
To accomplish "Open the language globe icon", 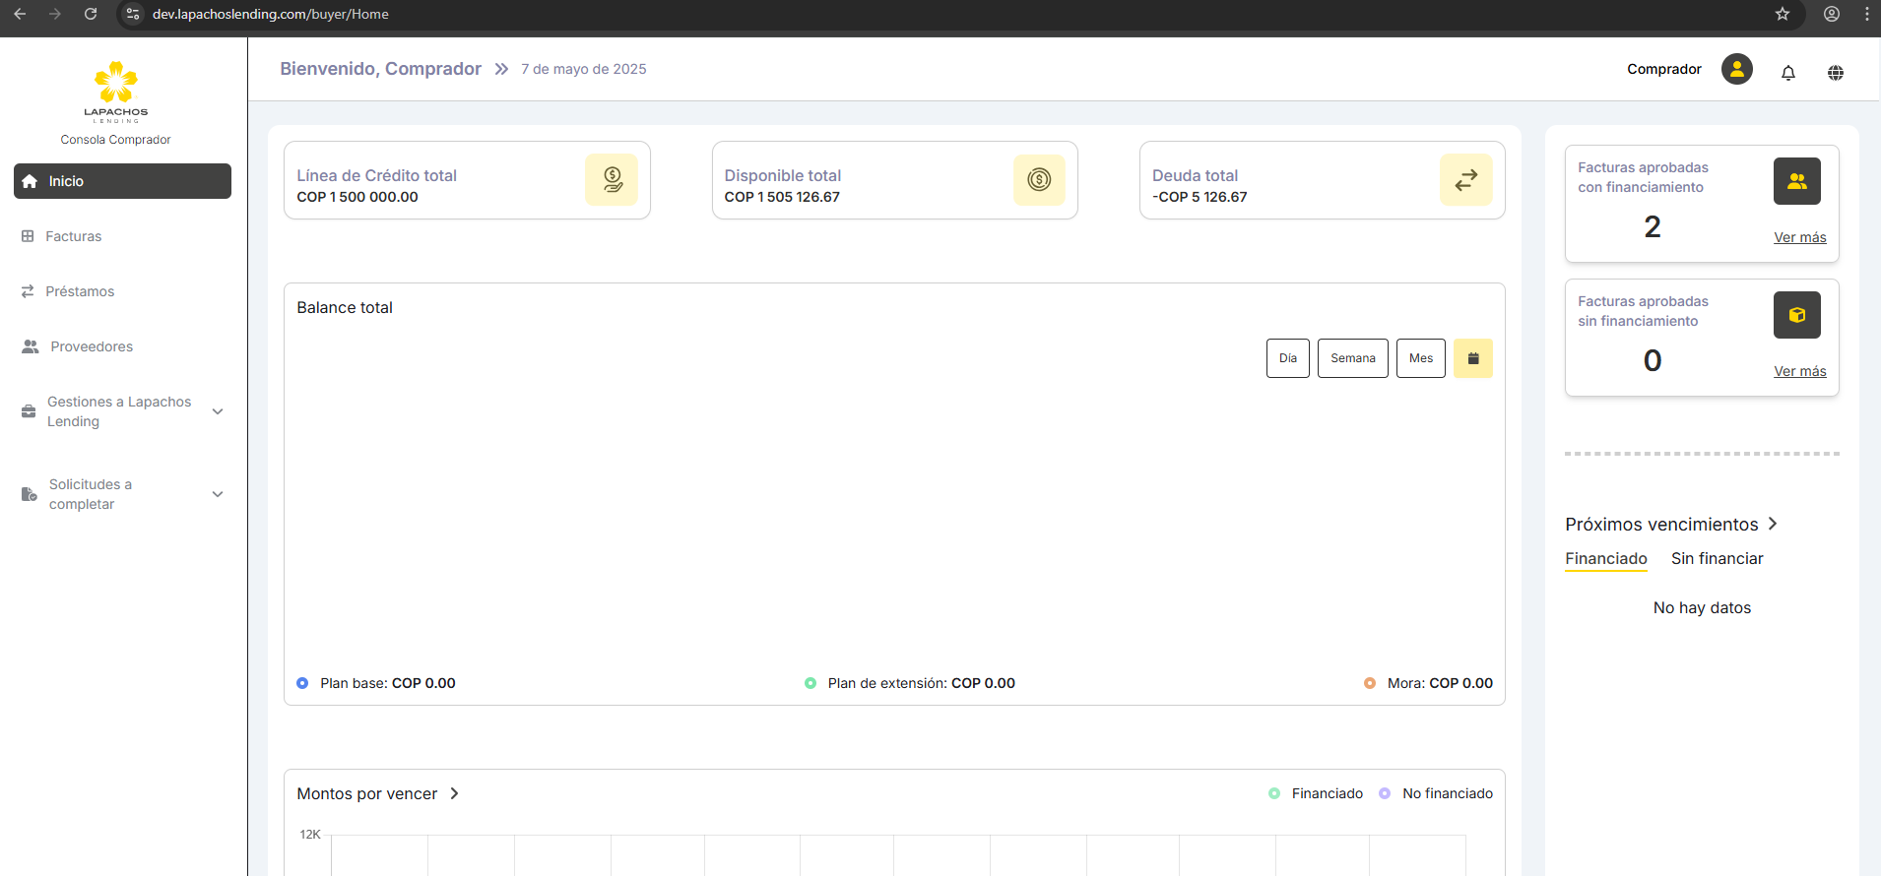I will click(1835, 72).
